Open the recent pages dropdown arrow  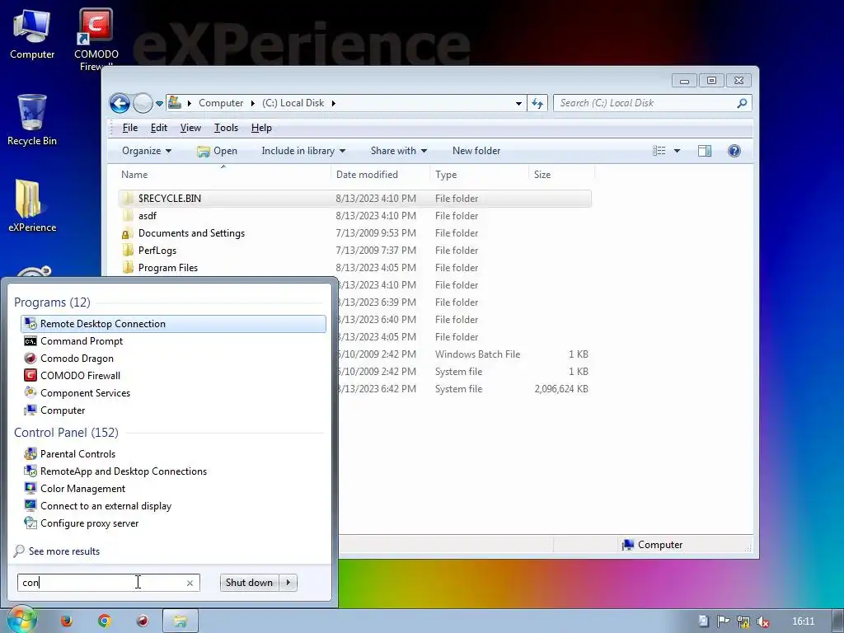(x=159, y=103)
